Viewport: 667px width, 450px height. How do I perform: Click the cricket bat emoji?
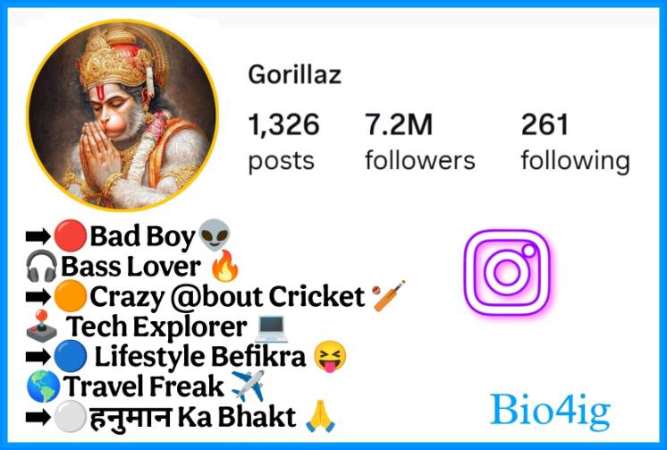click(x=388, y=295)
